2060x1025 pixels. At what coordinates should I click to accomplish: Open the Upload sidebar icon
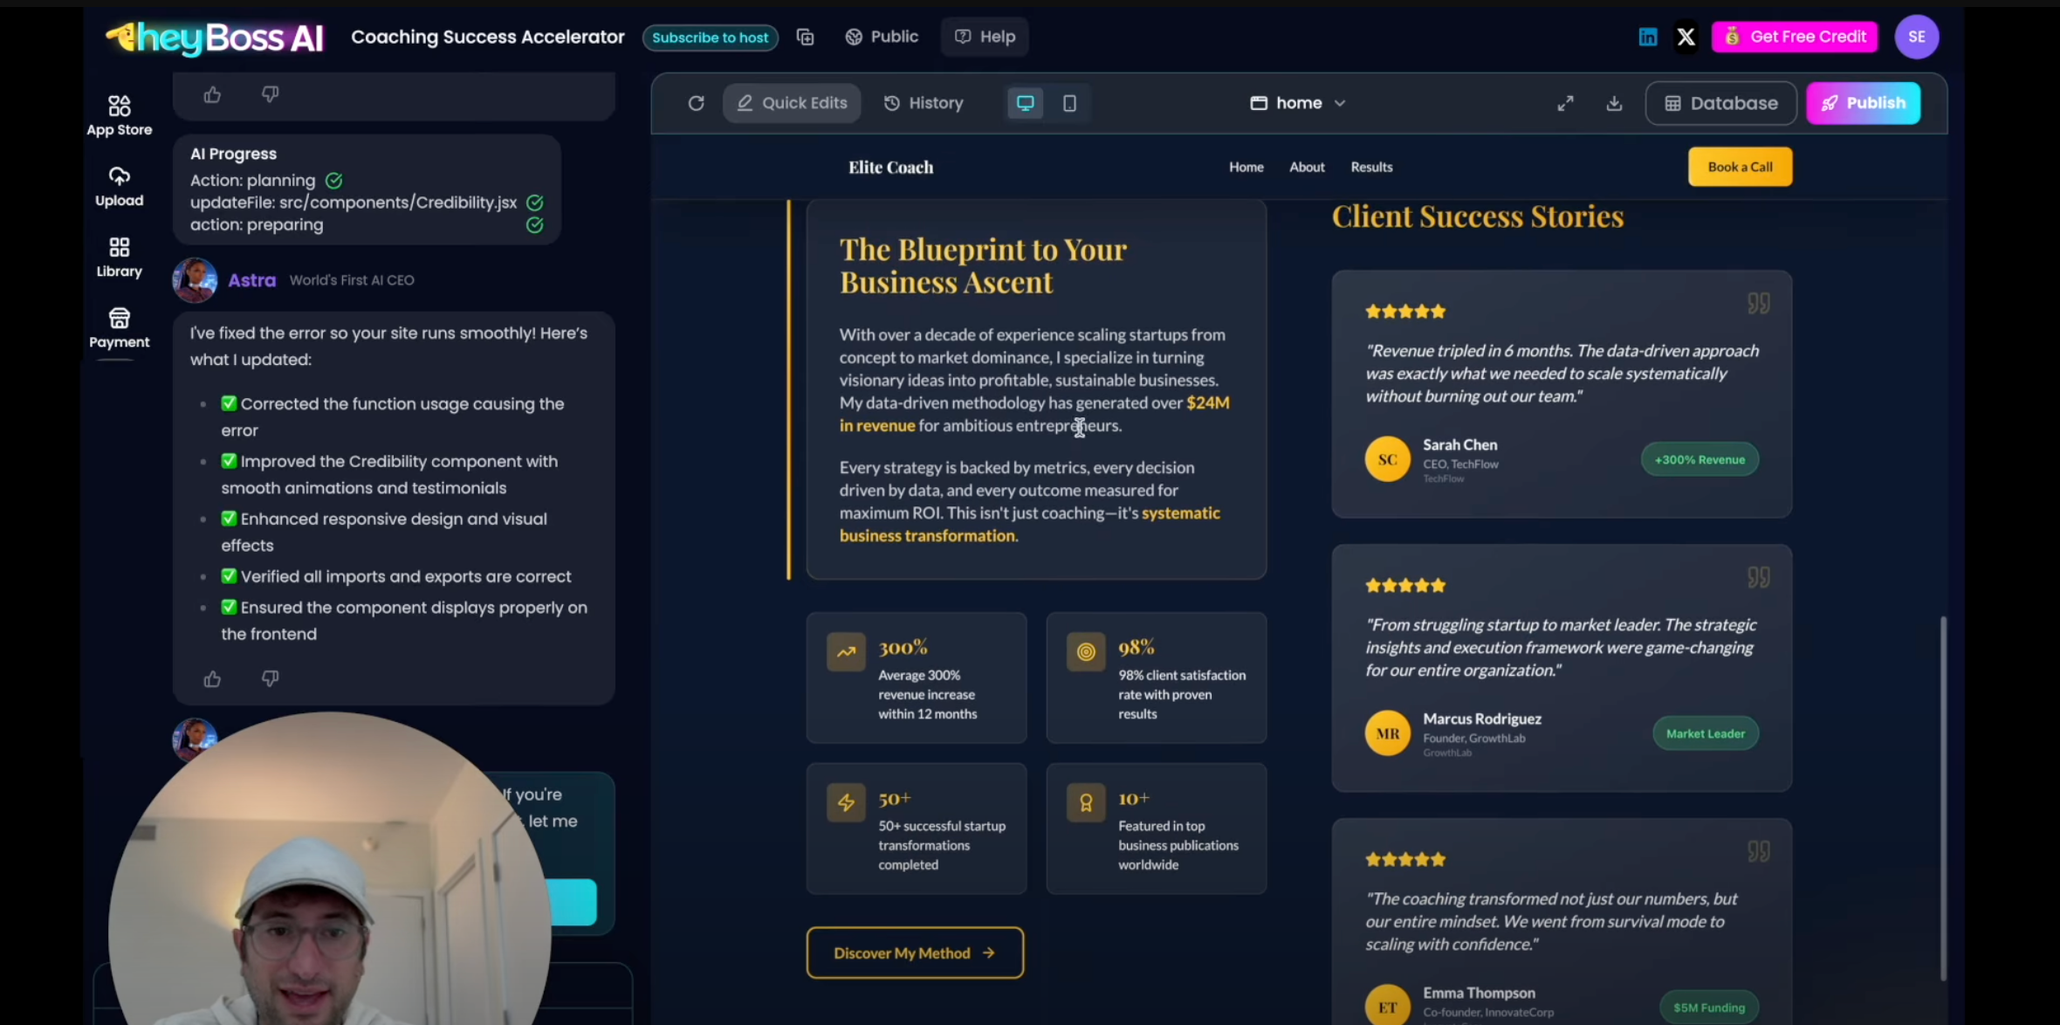120,187
